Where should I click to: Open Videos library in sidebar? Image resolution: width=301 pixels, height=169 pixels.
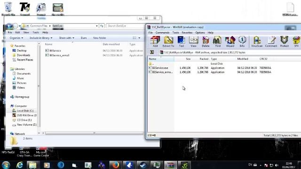19,88
